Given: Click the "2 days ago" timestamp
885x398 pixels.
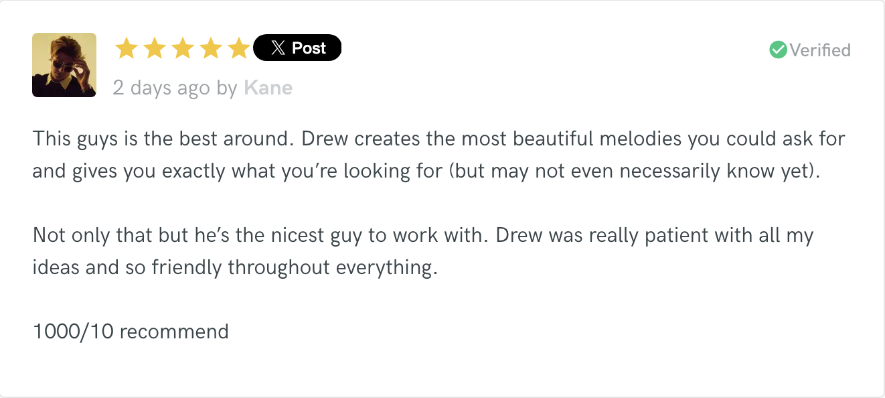Looking at the screenshot, I should click(x=161, y=88).
